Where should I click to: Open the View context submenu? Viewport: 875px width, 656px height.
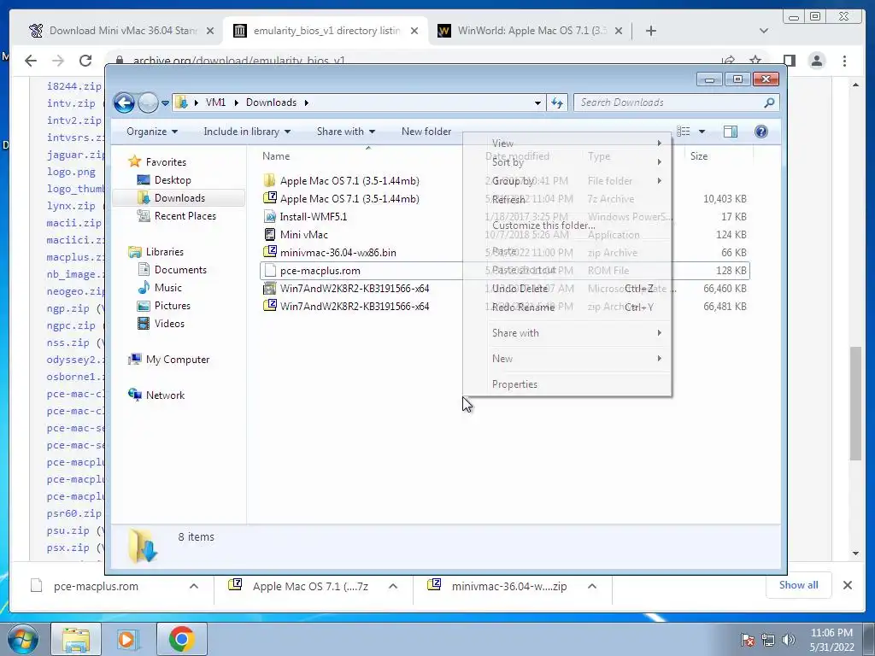[x=567, y=143]
